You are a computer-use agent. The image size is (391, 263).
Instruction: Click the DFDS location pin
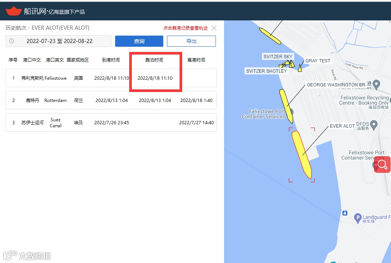tap(374, 125)
